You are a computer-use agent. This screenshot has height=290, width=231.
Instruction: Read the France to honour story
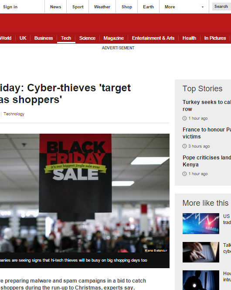tap(207, 133)
